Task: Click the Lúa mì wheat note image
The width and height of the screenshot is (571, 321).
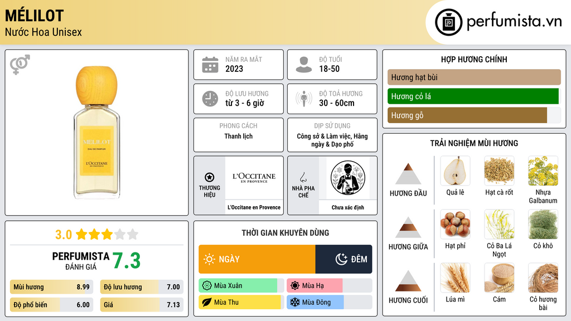Action: point(455,278)
